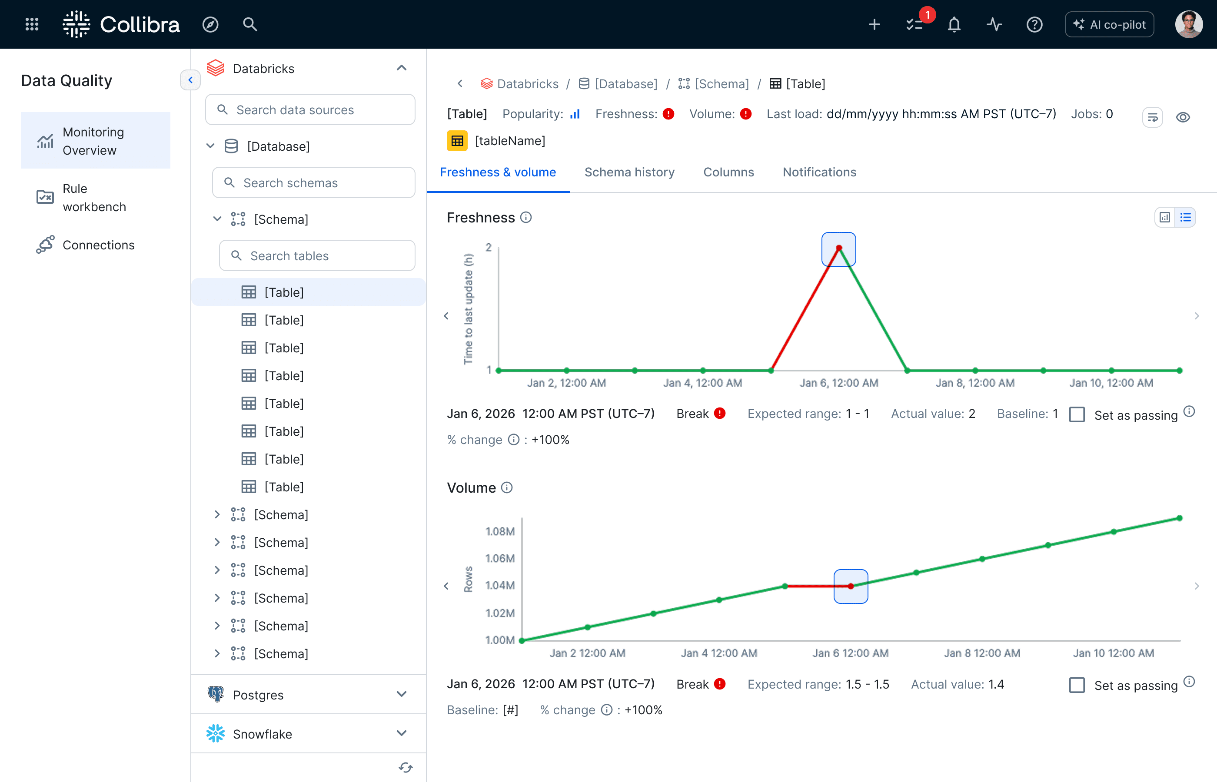Focus the Search data sources field

point(310,109)
